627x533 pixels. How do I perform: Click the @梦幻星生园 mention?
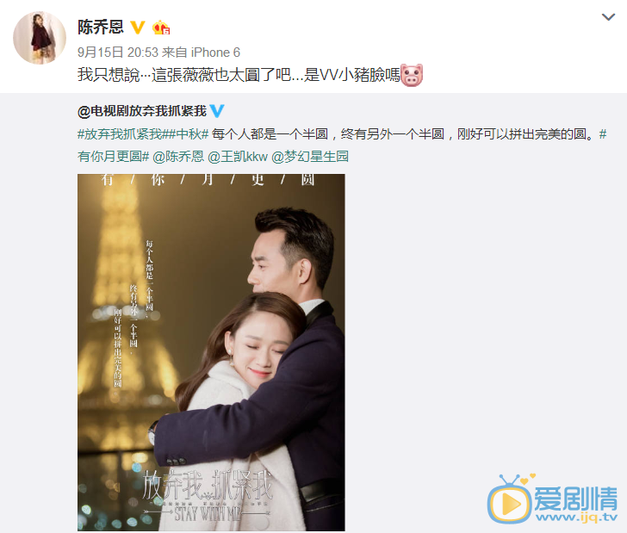click(310, 157)
